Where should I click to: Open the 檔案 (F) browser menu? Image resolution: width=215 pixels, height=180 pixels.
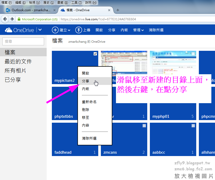(x=7, y=2)
